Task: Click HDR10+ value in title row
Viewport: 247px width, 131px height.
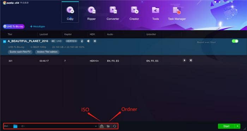Action: click(x=94, y=61)
